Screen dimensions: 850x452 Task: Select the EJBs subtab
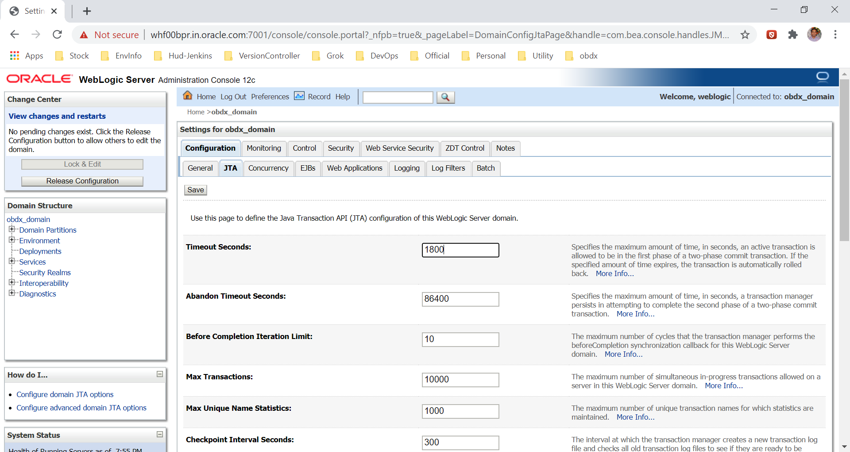point(308,168)
